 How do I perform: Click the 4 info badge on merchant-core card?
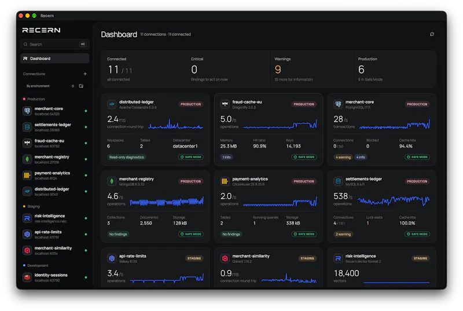point(361,157)
